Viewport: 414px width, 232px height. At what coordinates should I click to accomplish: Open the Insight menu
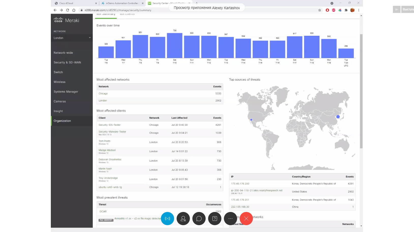[x=58, y=111]
